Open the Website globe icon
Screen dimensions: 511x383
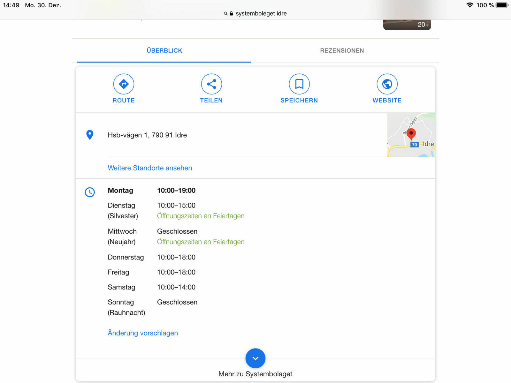(387, 84)
